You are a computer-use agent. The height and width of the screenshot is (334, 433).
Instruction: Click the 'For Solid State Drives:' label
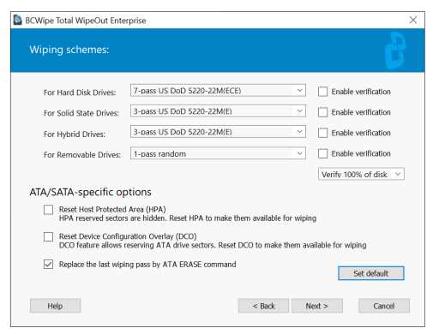[x=81, y=113]
